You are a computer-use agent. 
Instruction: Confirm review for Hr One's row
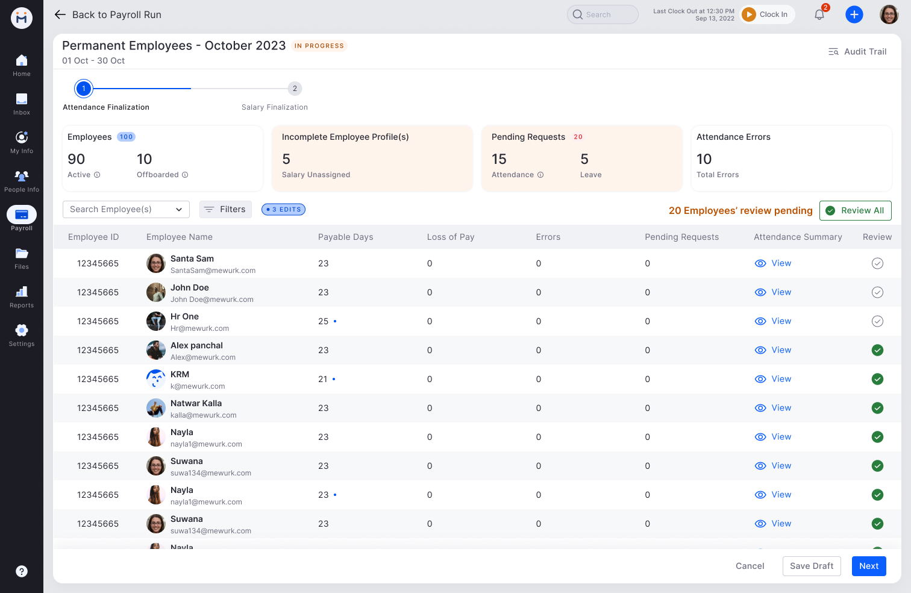(877, 321)
